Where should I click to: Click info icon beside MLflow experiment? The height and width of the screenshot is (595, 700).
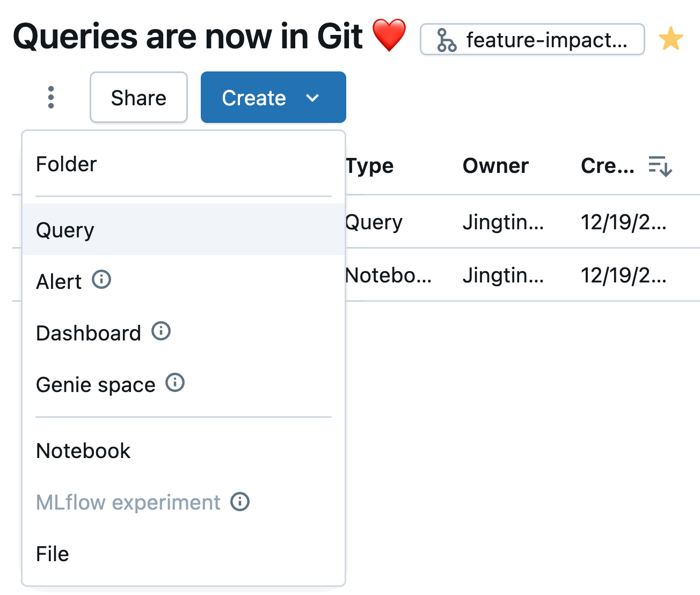[240, 502]
